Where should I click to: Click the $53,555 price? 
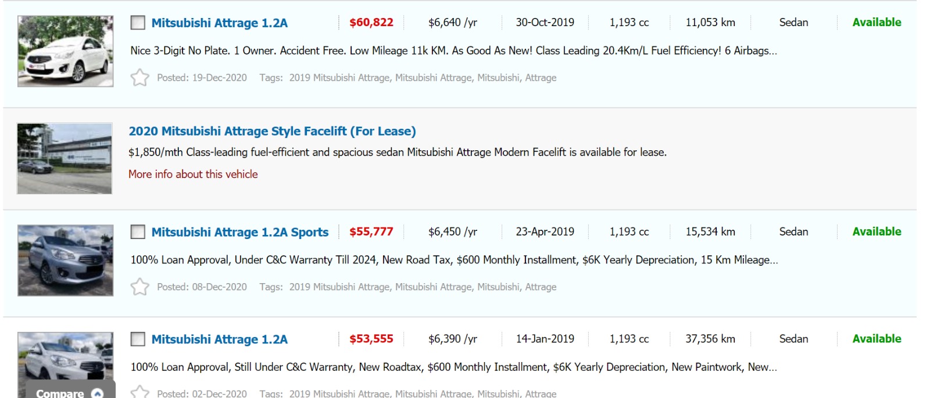tap(371, 339)
